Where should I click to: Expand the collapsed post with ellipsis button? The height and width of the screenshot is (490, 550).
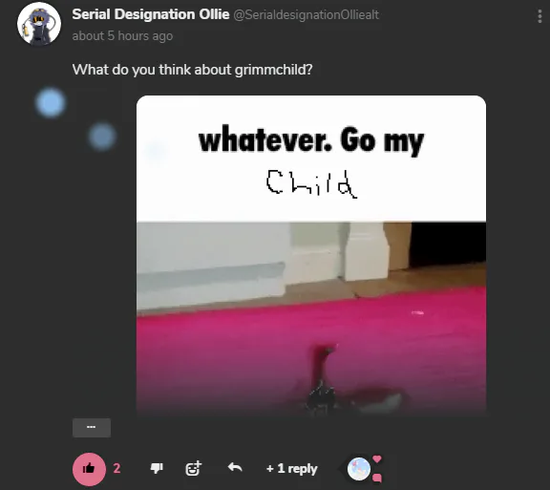pyautogui.click(x=92, y=428)
